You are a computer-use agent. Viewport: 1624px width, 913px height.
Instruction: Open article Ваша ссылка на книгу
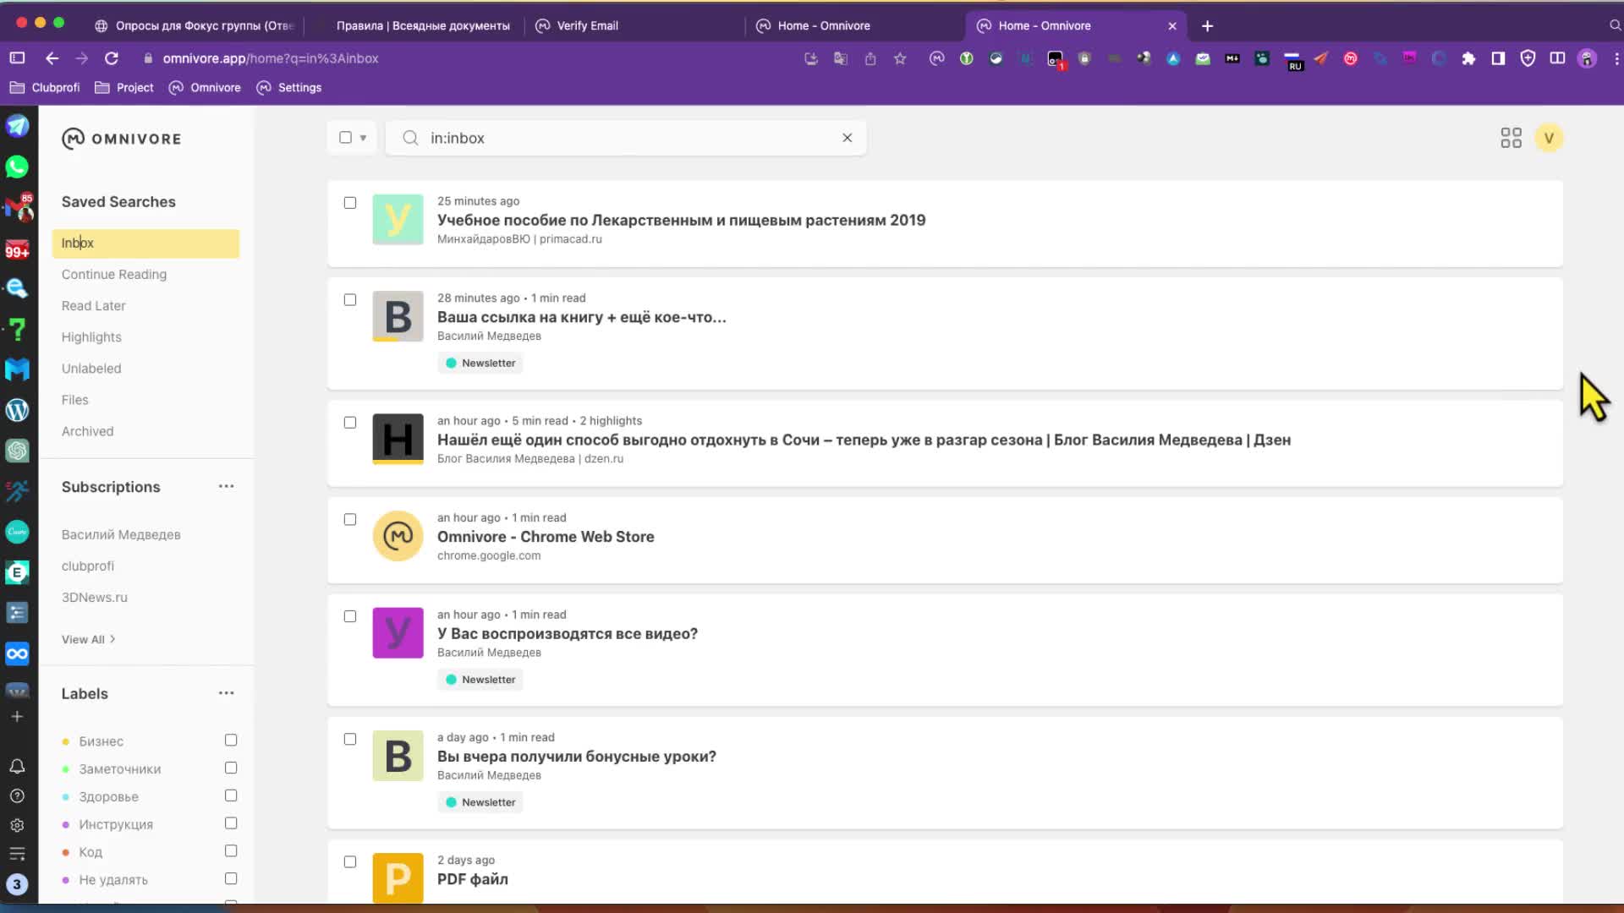click(x=581, y=317)
